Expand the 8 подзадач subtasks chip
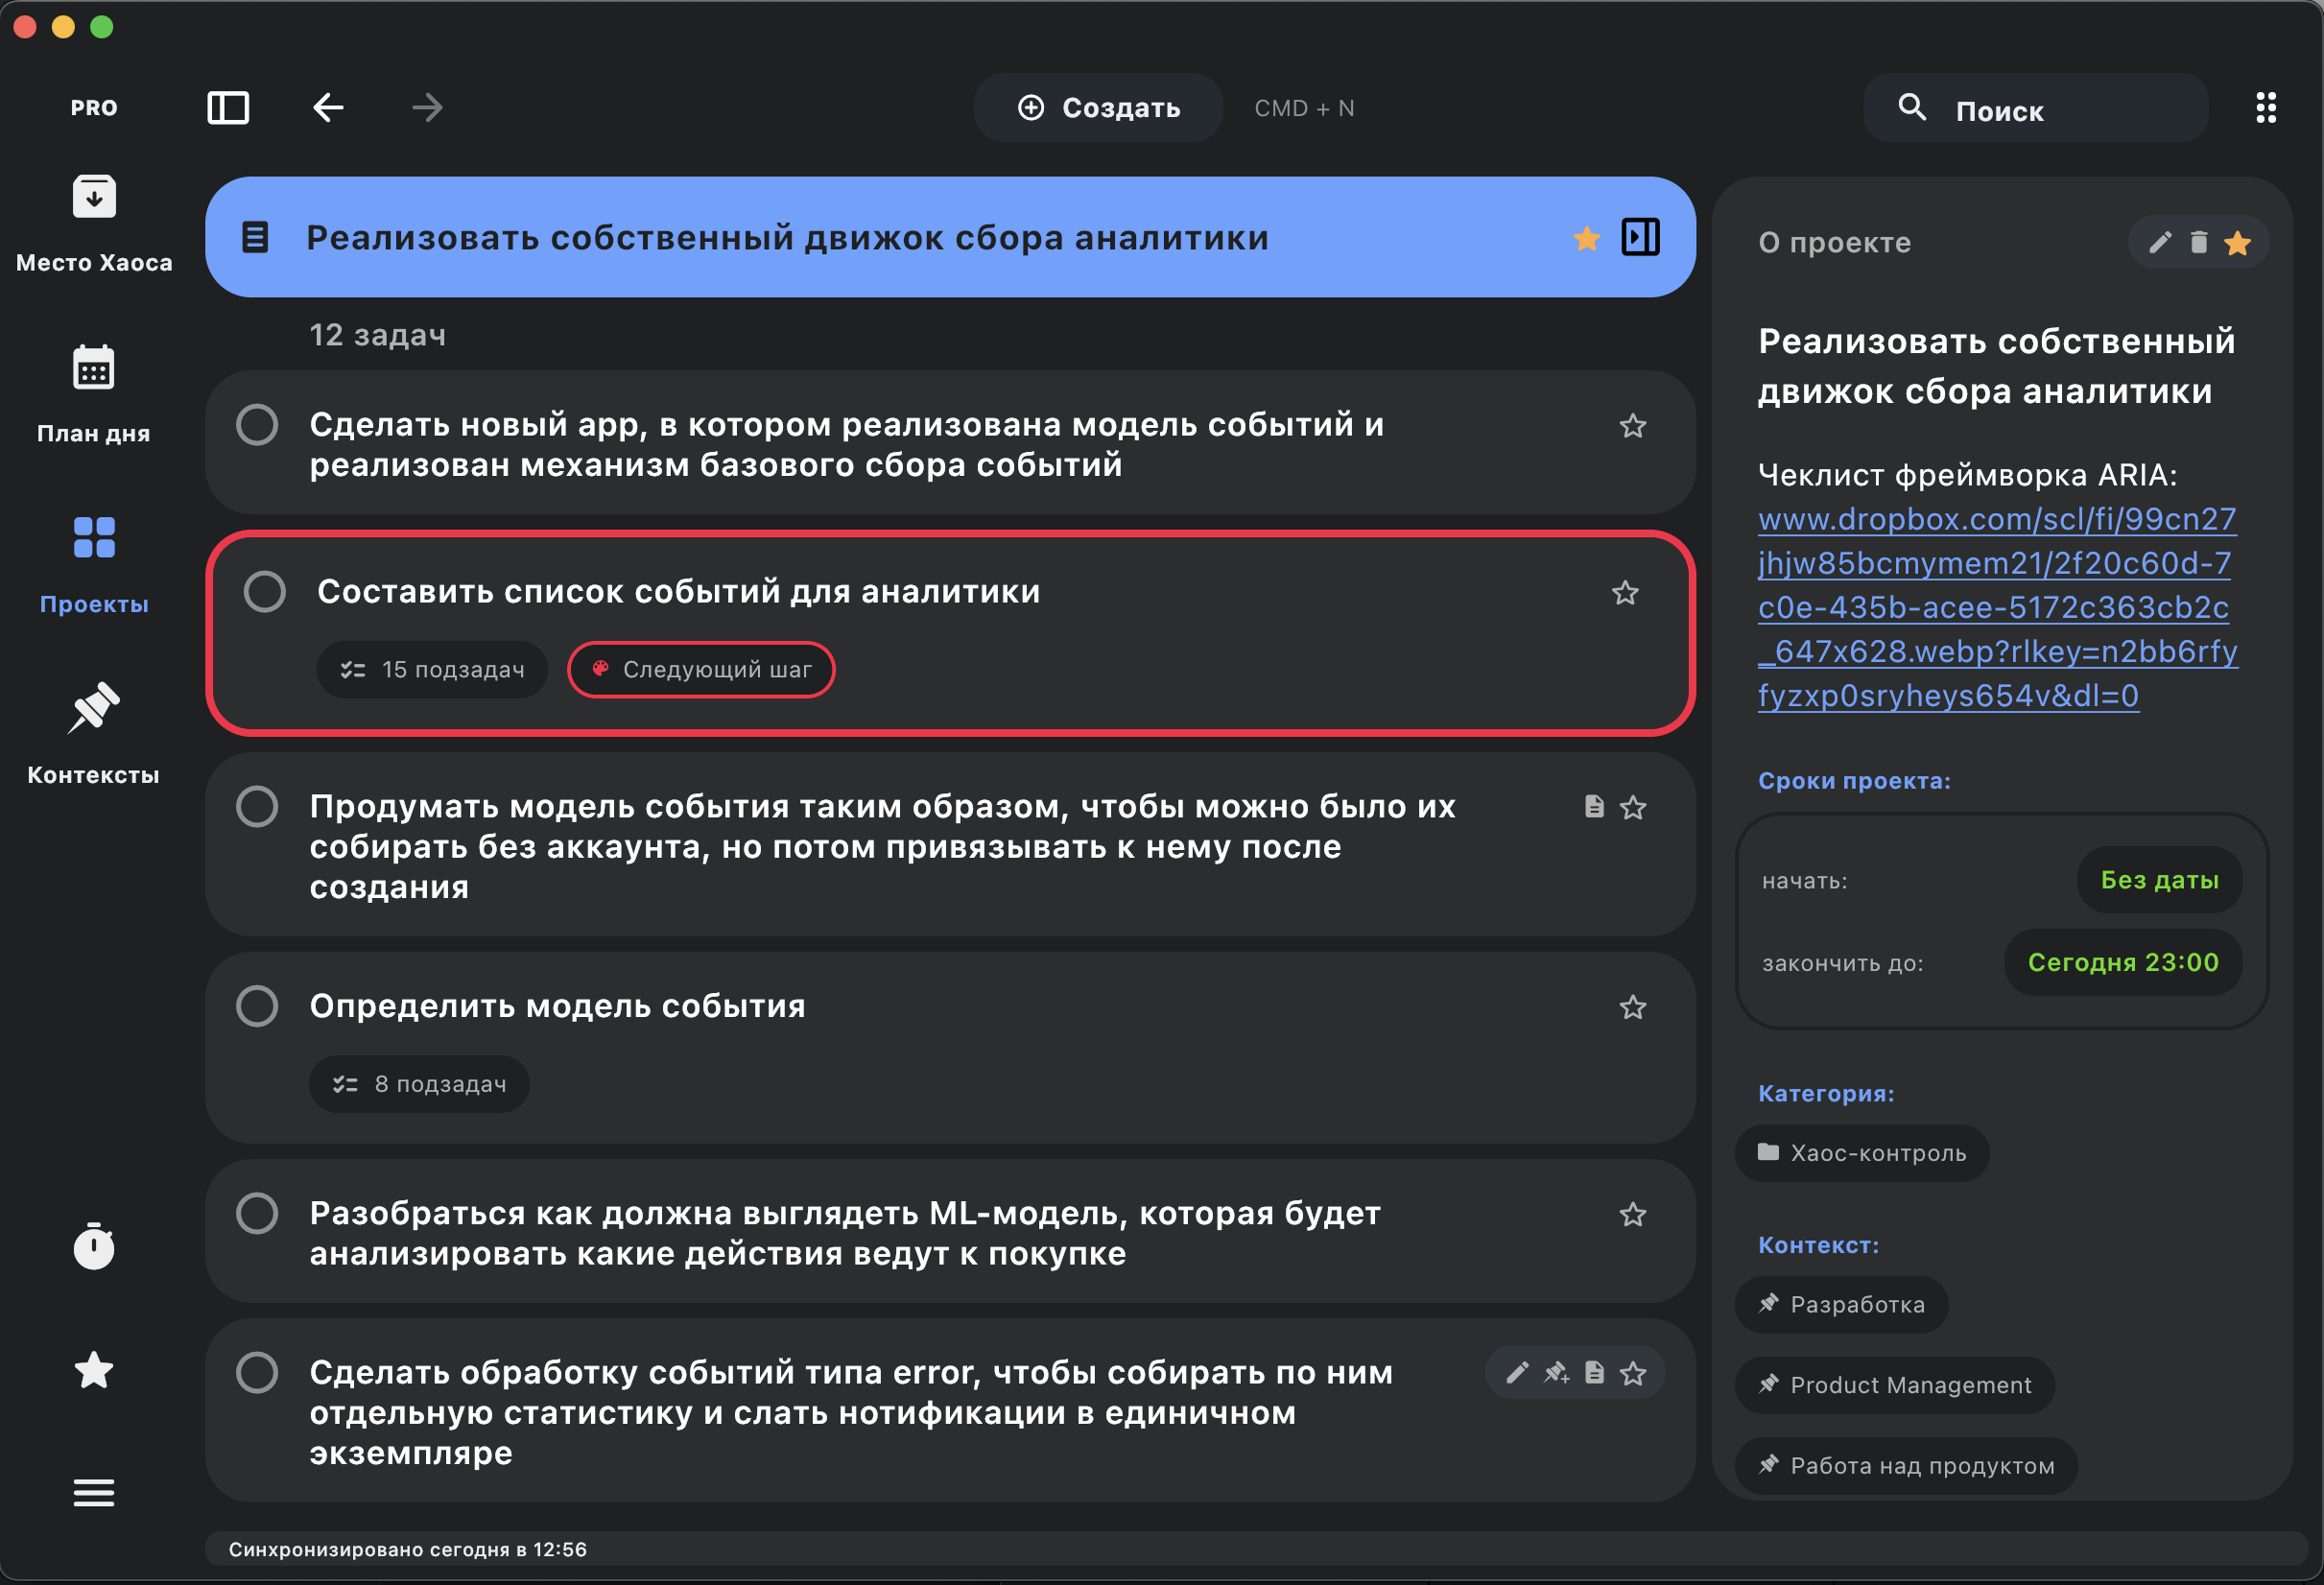Viewport: 2324px width, 1585px height. [419, 1084]
